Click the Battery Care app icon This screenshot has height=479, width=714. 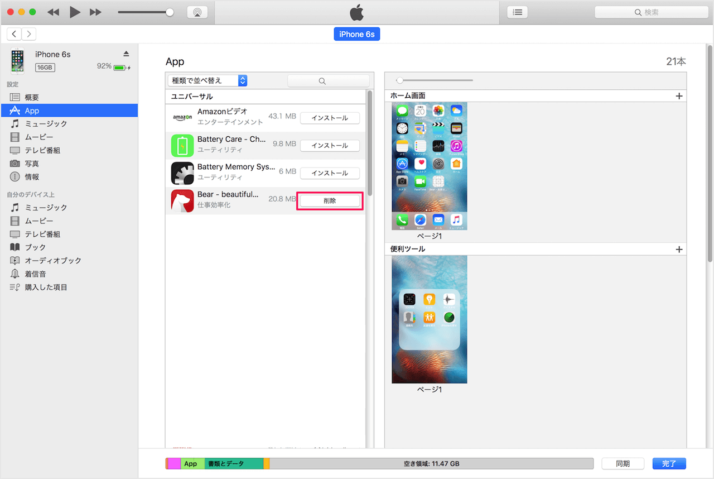182,145
